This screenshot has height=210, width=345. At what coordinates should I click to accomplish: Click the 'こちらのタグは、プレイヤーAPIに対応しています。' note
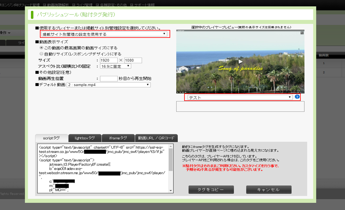[x=220, y=156]
